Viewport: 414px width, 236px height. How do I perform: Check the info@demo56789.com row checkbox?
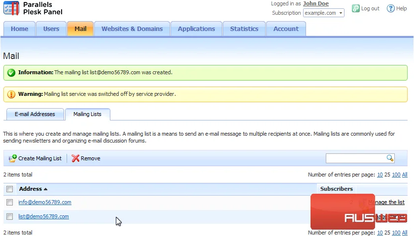10,202
